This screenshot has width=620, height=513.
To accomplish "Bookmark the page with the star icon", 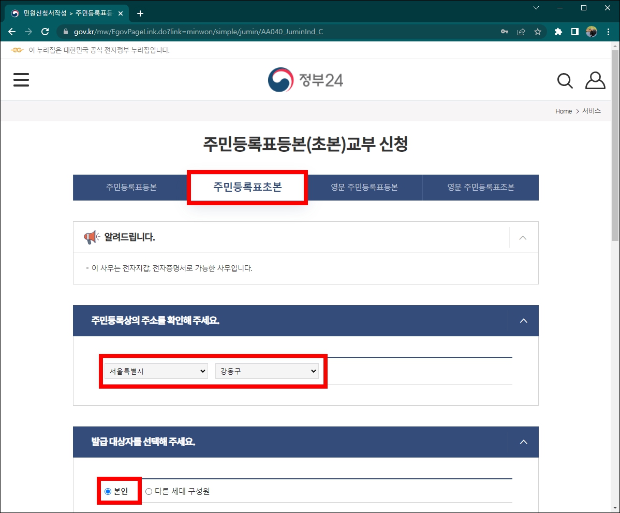I will [x=538, y=32].
